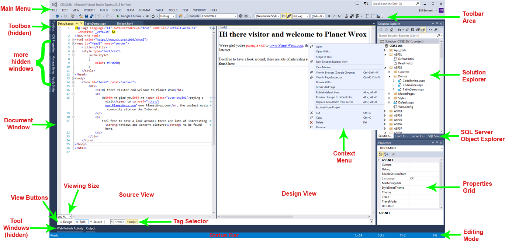Open the DOCUMENT dropdown in Properties
This screenshot has width=505, height=241.
[x=410, y=148]
